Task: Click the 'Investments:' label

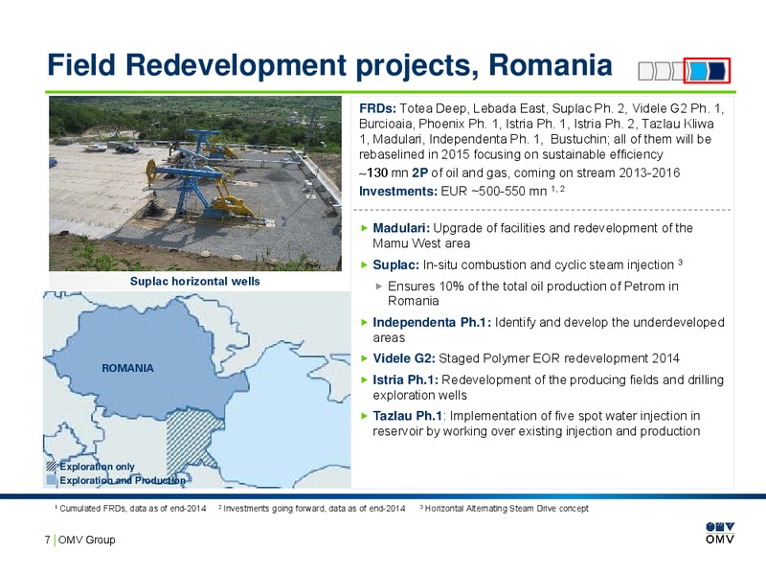Action: (x=398, y=191)
